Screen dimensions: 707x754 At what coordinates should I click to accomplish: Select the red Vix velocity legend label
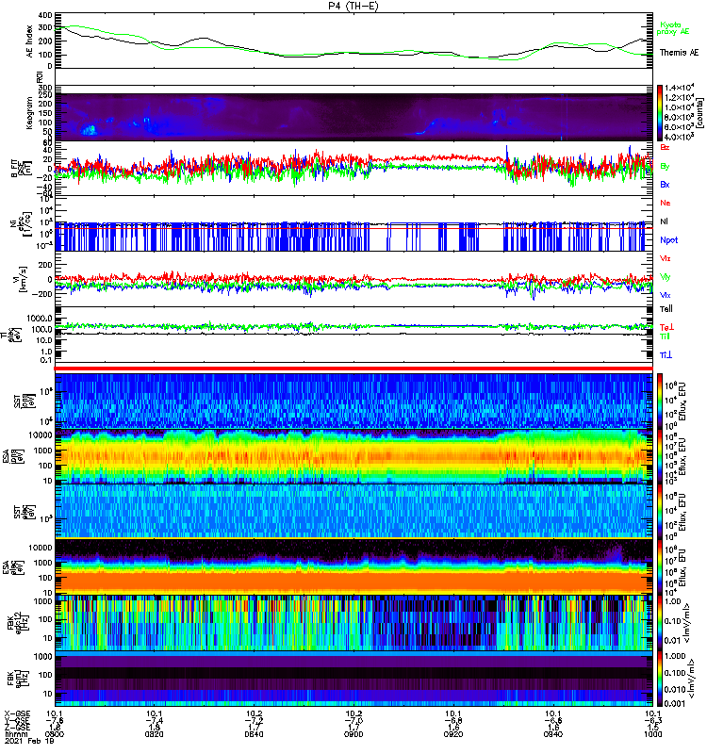pos(666,258)
